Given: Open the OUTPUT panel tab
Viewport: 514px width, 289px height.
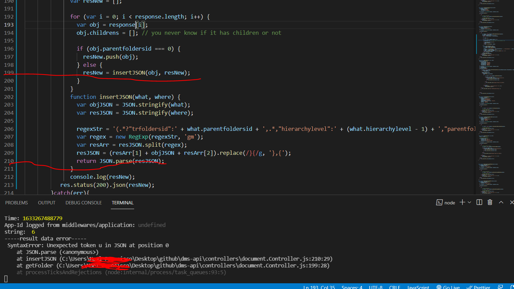Looking at the screenshot, I should [x=47, y=203].
